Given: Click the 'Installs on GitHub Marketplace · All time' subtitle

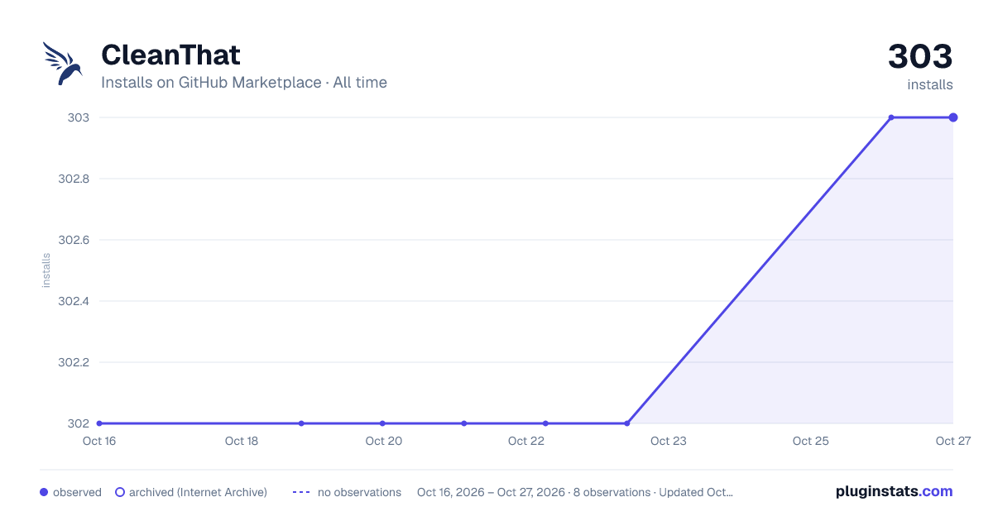Looking at the screenshot, I should click(244, 83).
